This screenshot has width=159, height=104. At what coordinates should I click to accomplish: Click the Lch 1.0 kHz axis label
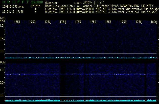point(2,26)
